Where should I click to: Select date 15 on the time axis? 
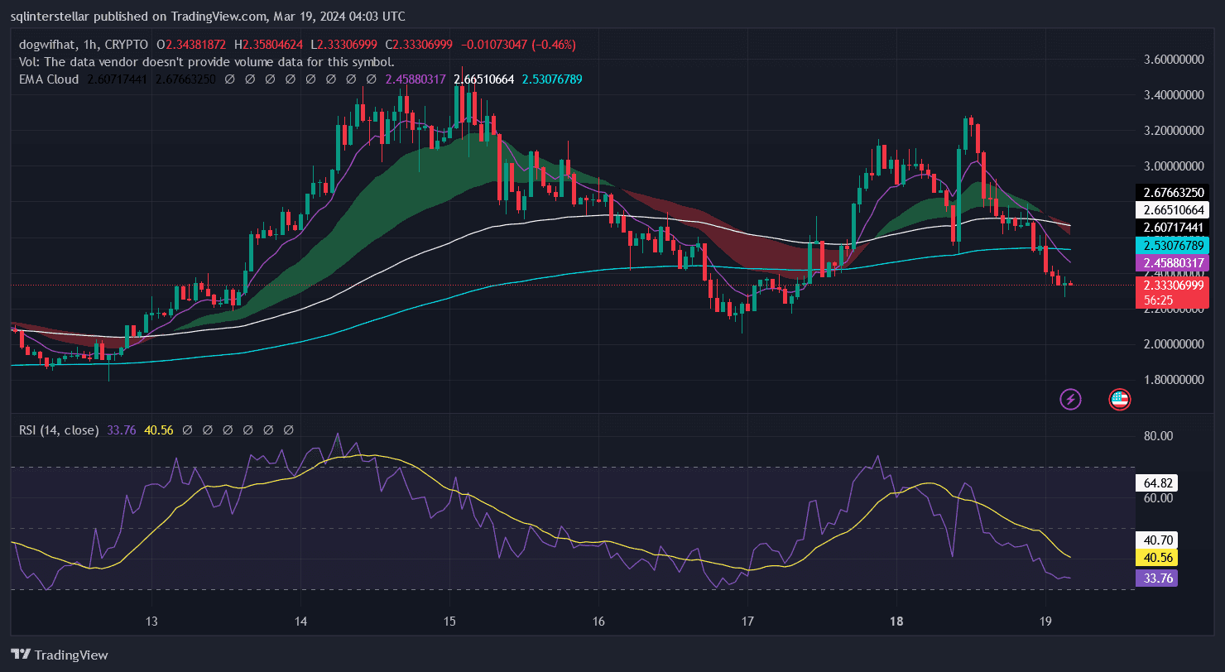click(x=449, y=622)
